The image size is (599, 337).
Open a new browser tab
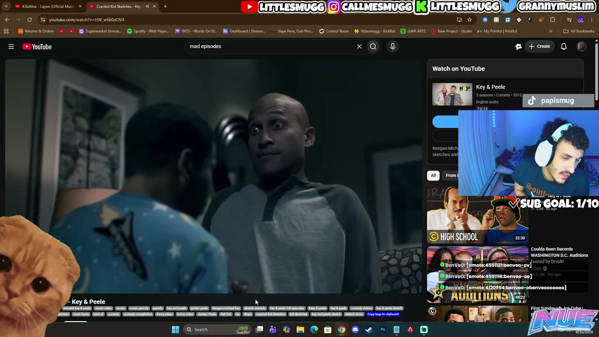[165, 7]
